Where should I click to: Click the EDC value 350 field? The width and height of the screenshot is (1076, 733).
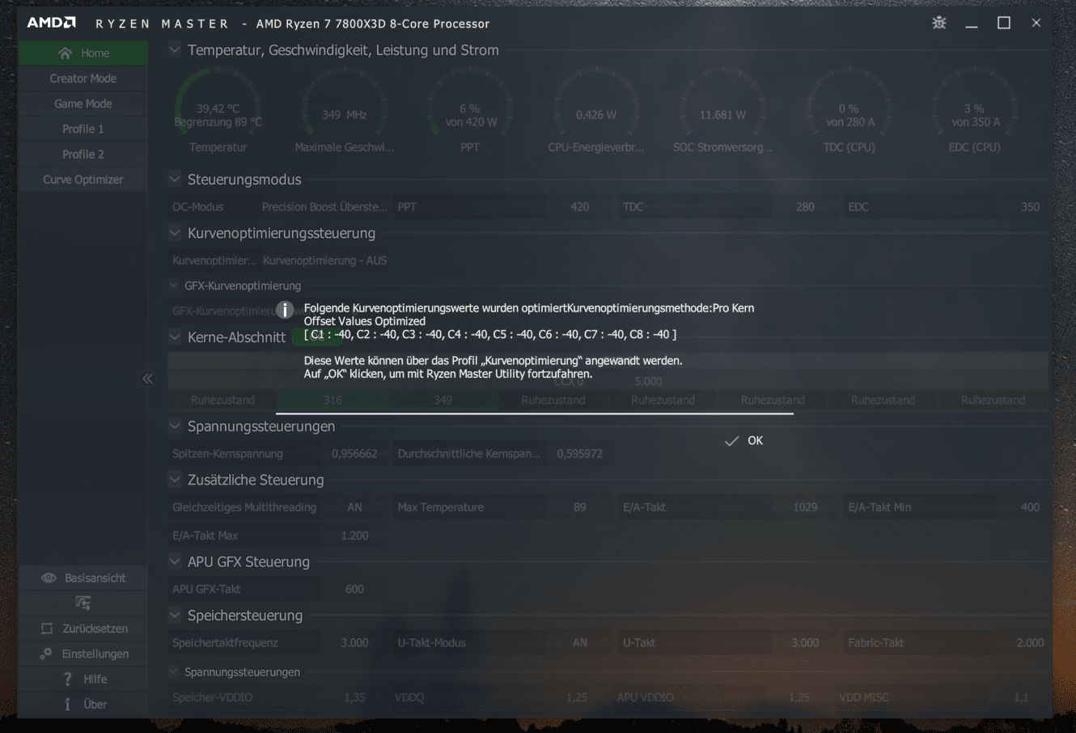1030,207
